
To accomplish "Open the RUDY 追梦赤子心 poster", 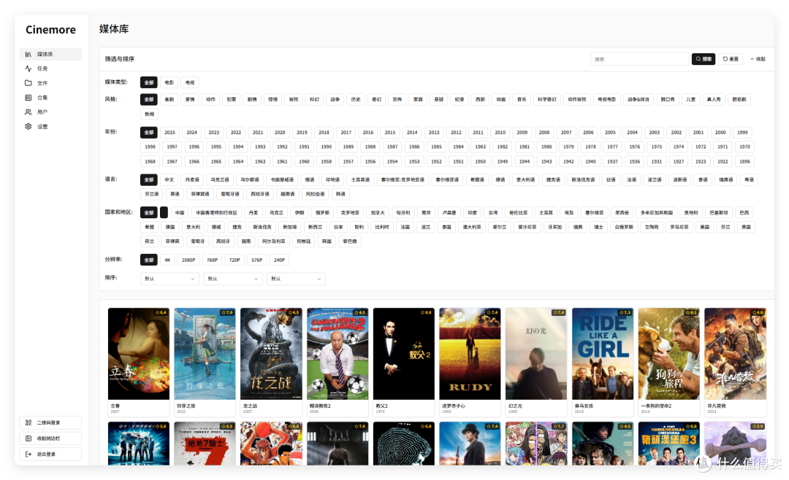I will [x=470, y=354].
